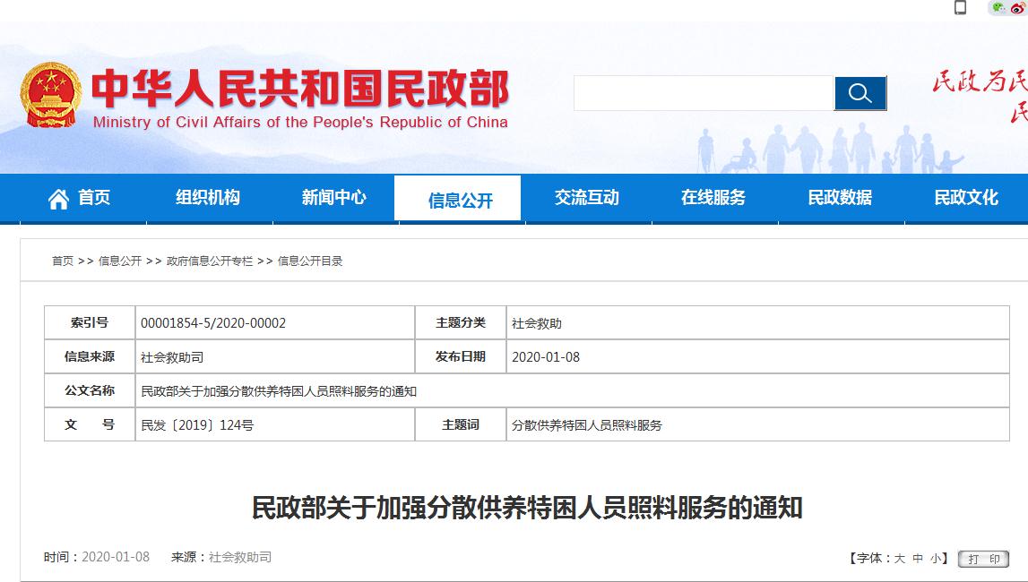Open the 信息公开目录 breadcrumb link
The image size is (1028, 582).
(x=310, y=261)
